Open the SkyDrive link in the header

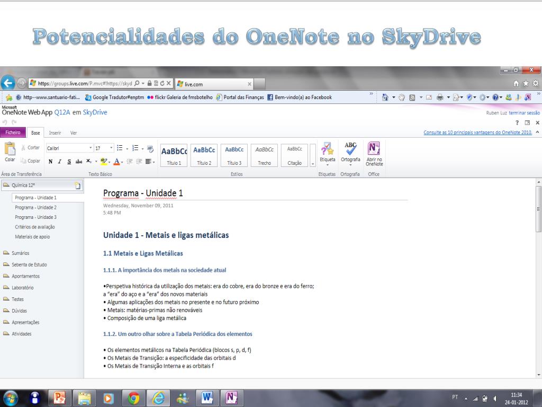[95, 112]
